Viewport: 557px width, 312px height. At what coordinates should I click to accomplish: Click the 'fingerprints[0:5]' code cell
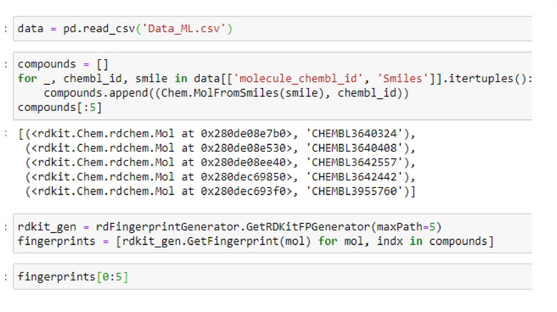73,277
